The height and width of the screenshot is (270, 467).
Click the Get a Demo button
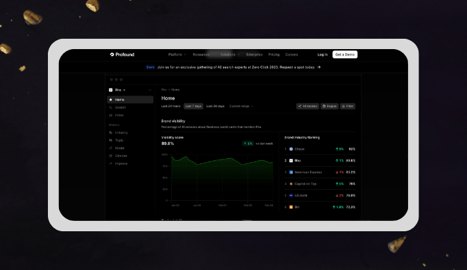[345, 54]
